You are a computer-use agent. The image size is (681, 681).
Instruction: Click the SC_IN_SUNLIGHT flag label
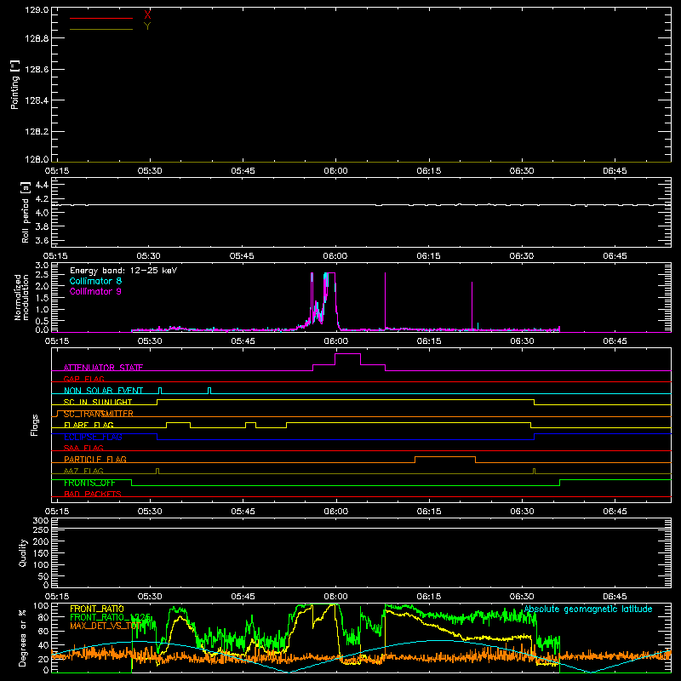(98, 402)
